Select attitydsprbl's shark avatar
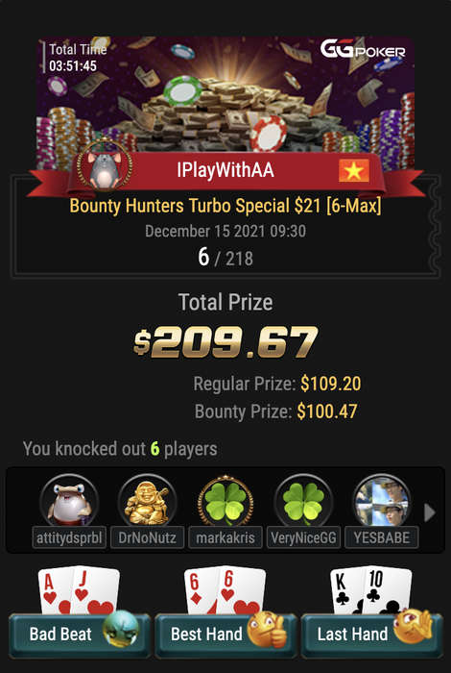The image size is (451, 673). (x=69, y=501)
